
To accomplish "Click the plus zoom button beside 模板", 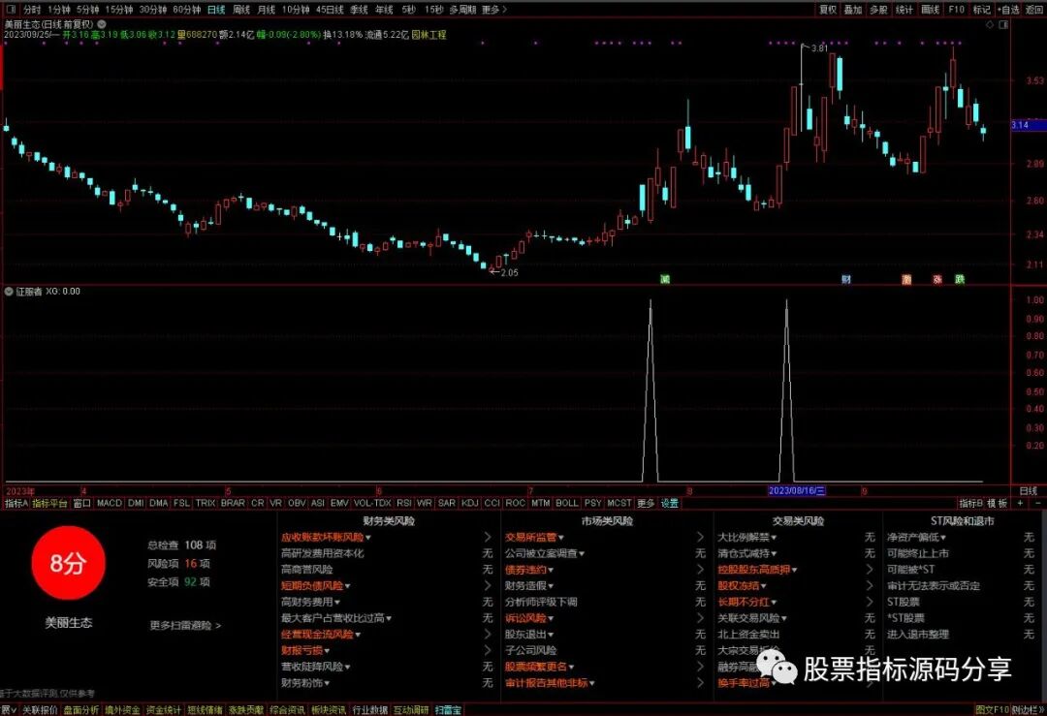I will [1020, 503].
